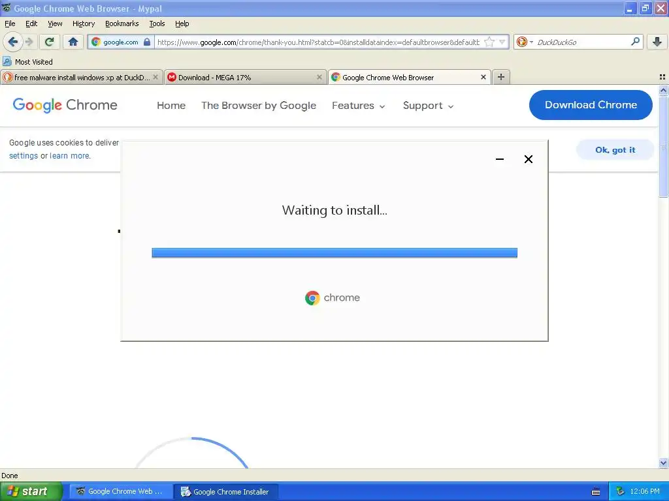Click the 12:06 PM clock

pyautogui.click(x=645, y=491)
